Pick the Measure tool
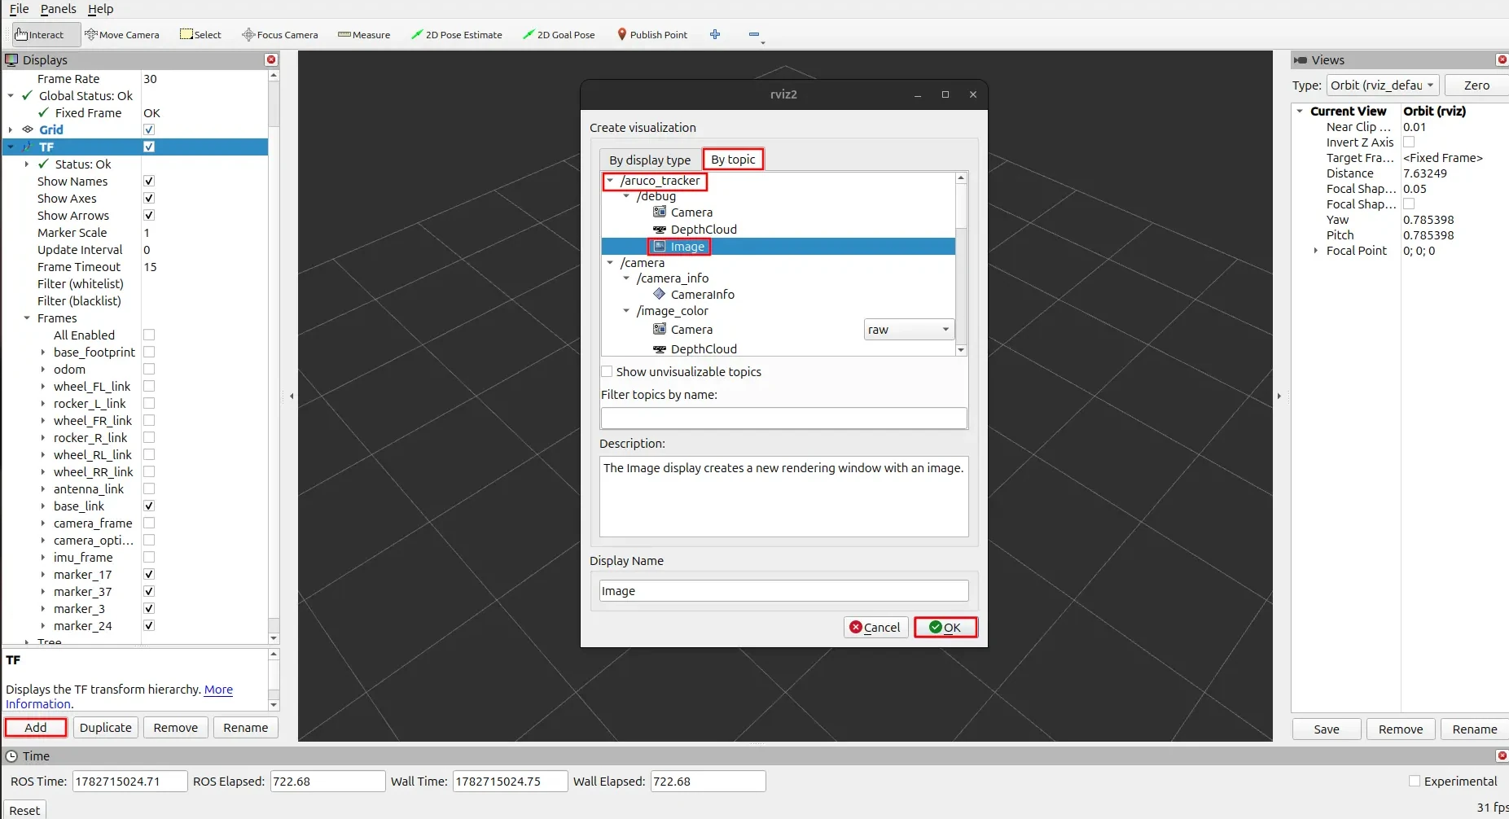This screenshot has width=1509, height=819. tap(364, 35)
